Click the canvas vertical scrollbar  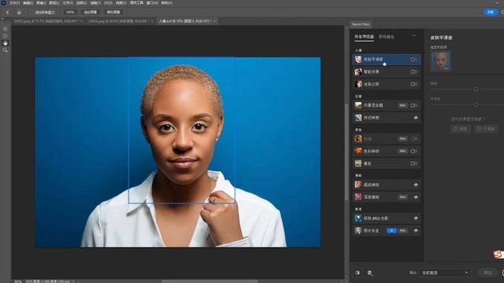[346, 151]
